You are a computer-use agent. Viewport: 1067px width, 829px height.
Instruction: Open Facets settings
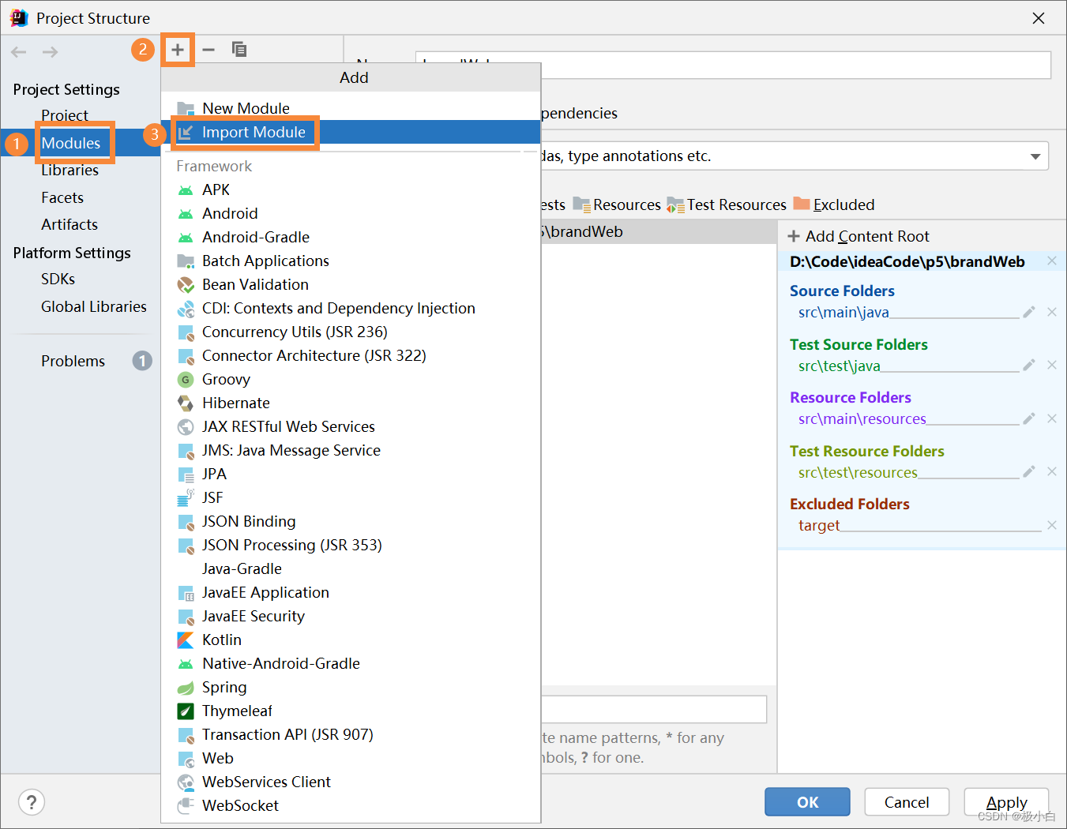click(x=62, y=197)
